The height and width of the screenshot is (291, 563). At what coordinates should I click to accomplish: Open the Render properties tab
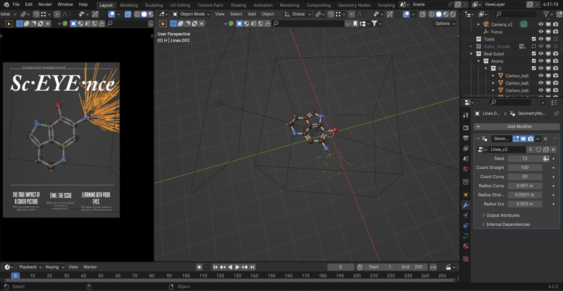466,128
